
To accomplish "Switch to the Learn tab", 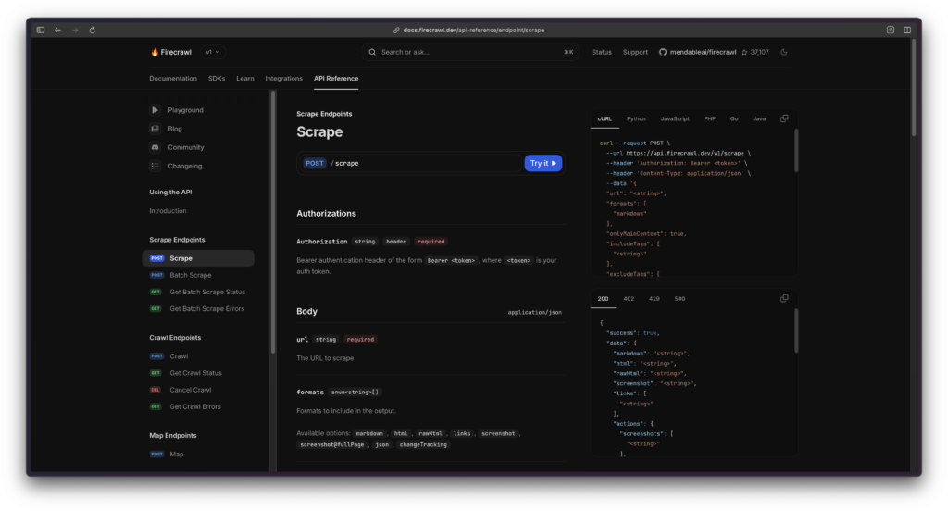I will [244, 79].
